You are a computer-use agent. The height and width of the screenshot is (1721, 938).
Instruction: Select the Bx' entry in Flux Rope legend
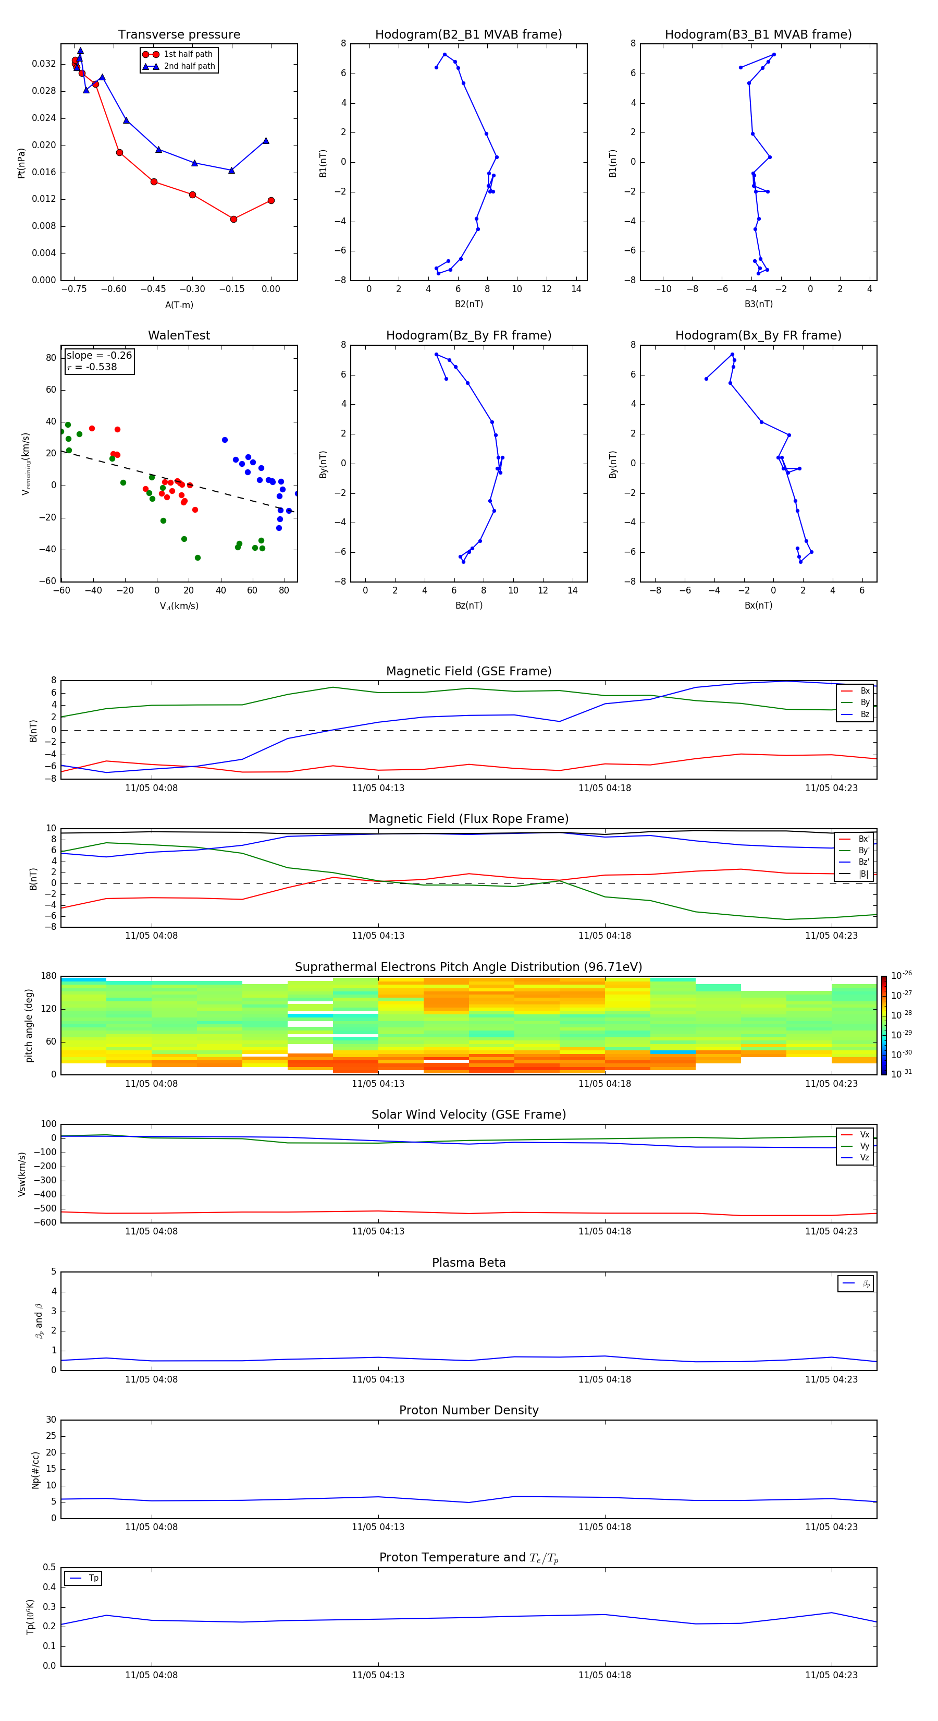855,839
